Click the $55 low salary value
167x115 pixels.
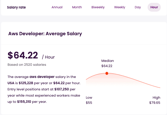click(89, 103)
